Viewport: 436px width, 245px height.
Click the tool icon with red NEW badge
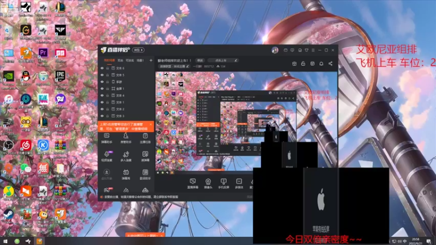click(107, 190)
